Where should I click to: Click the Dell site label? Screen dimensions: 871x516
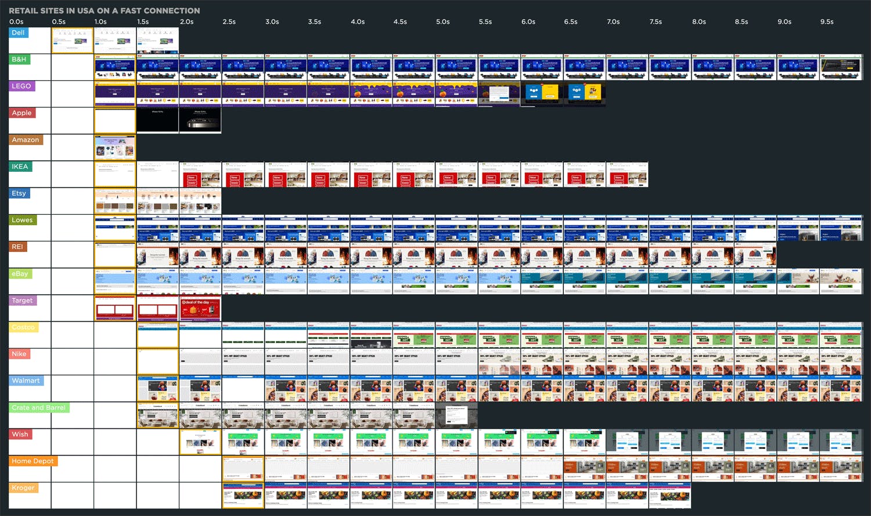click(x=18, y=33)
